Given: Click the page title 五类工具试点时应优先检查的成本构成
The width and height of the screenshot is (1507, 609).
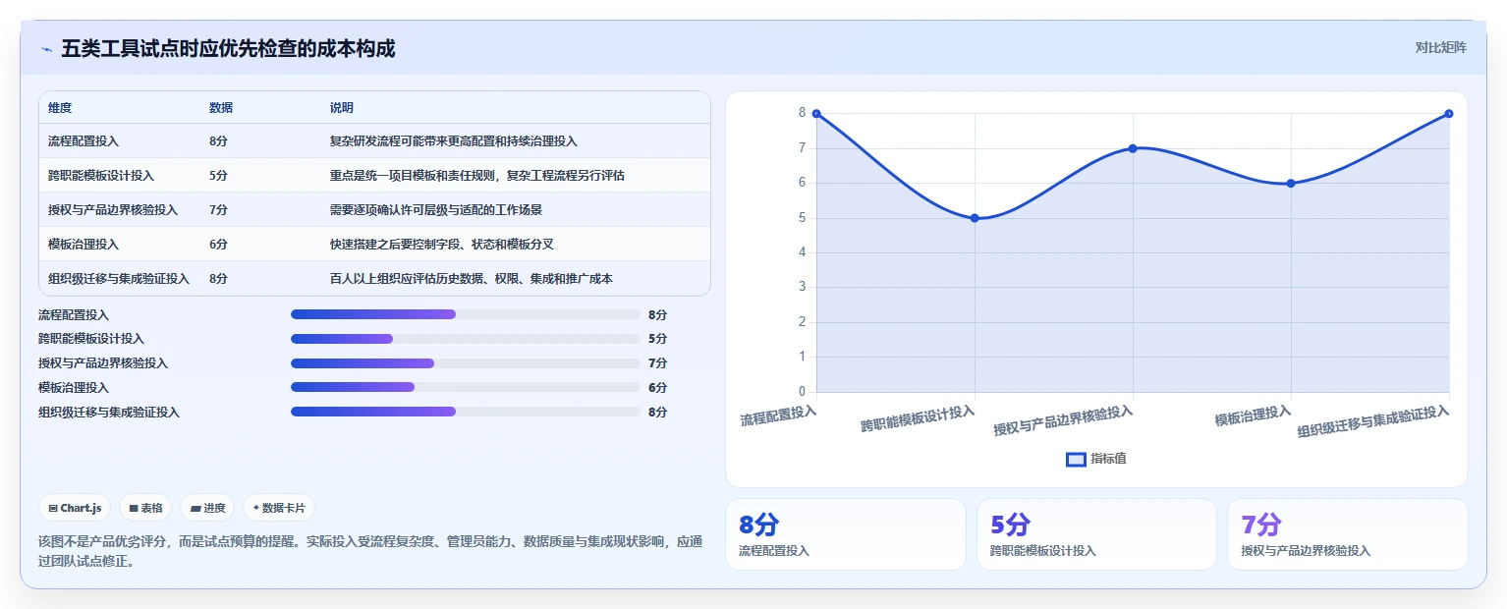Looking at the screenshot, I should 228,49.
